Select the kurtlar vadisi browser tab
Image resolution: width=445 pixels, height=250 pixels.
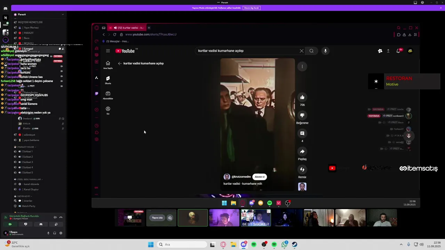127,28
